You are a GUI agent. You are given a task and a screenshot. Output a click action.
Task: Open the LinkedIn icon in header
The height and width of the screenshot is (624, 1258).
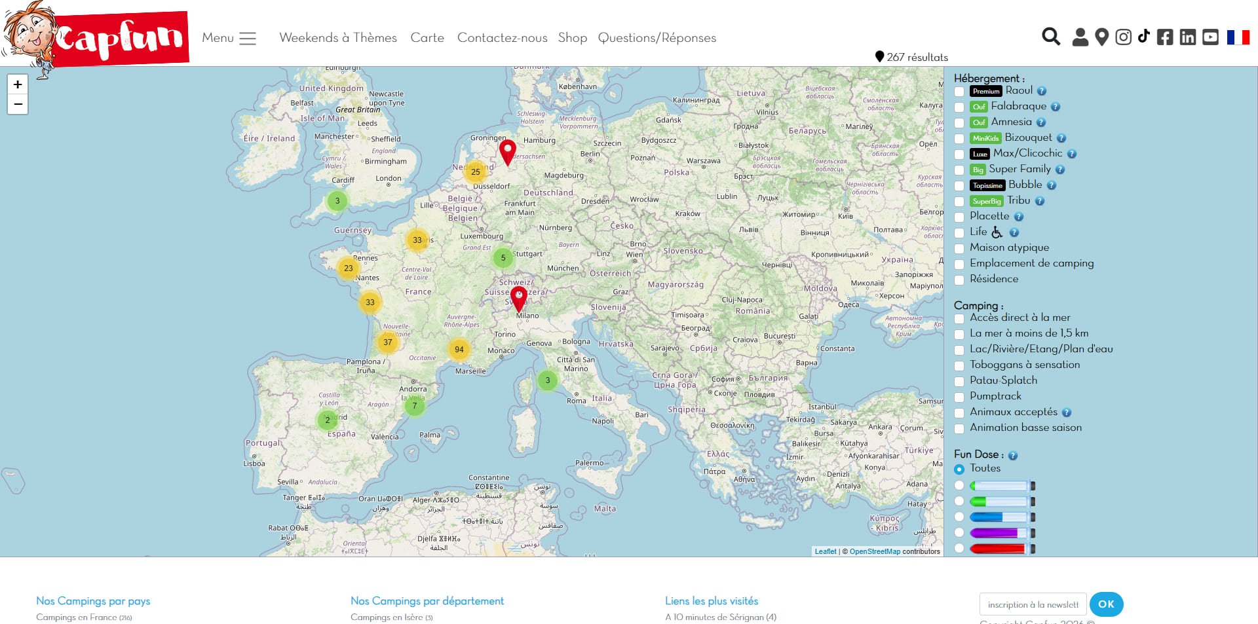tap(1187, 37)
